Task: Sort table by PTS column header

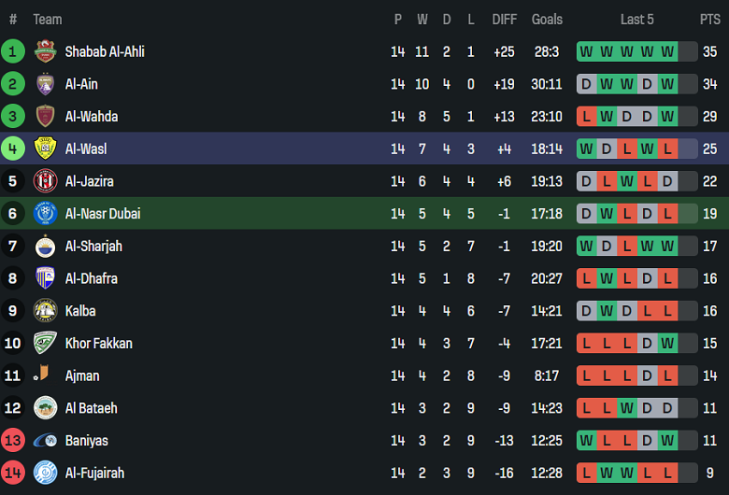Action: (709, 20)
